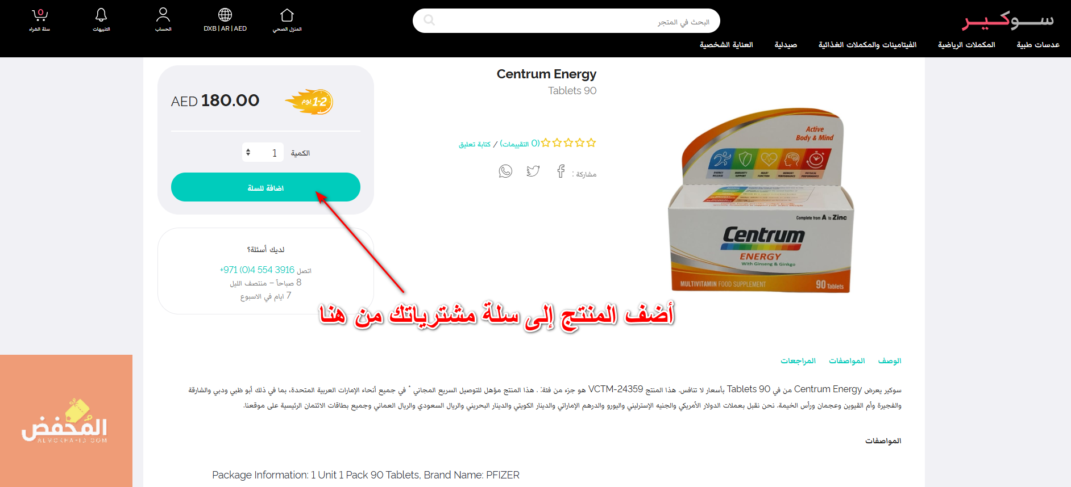Go to the healthy home icon
The image size is (1071, 487).
[287, 15]
